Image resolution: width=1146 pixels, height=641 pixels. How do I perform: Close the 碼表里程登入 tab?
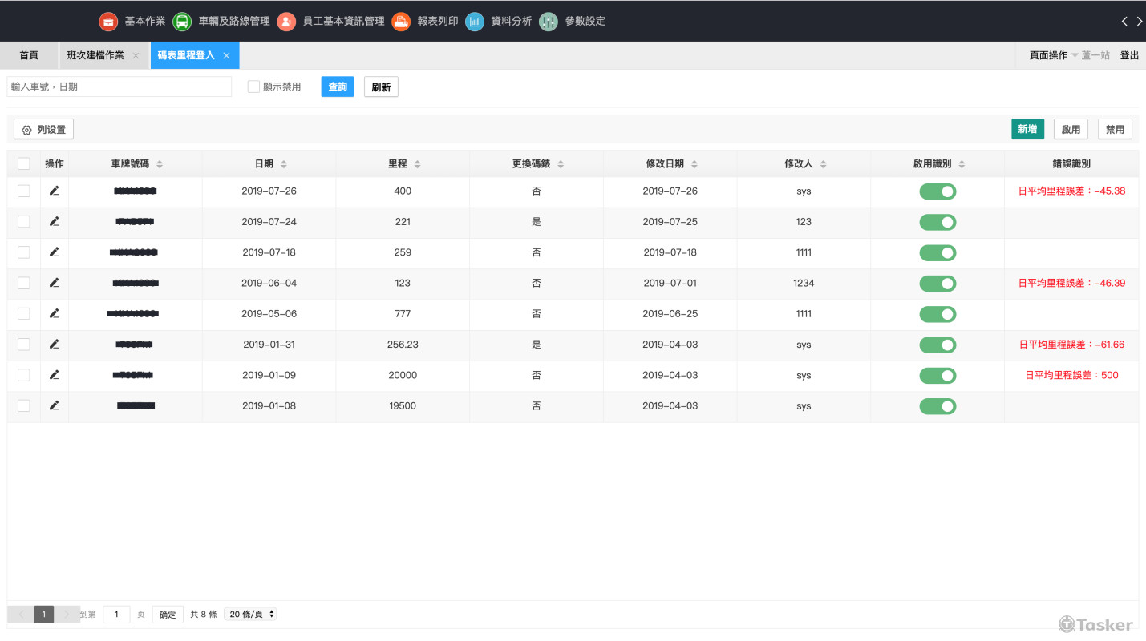tap(227, 55)
